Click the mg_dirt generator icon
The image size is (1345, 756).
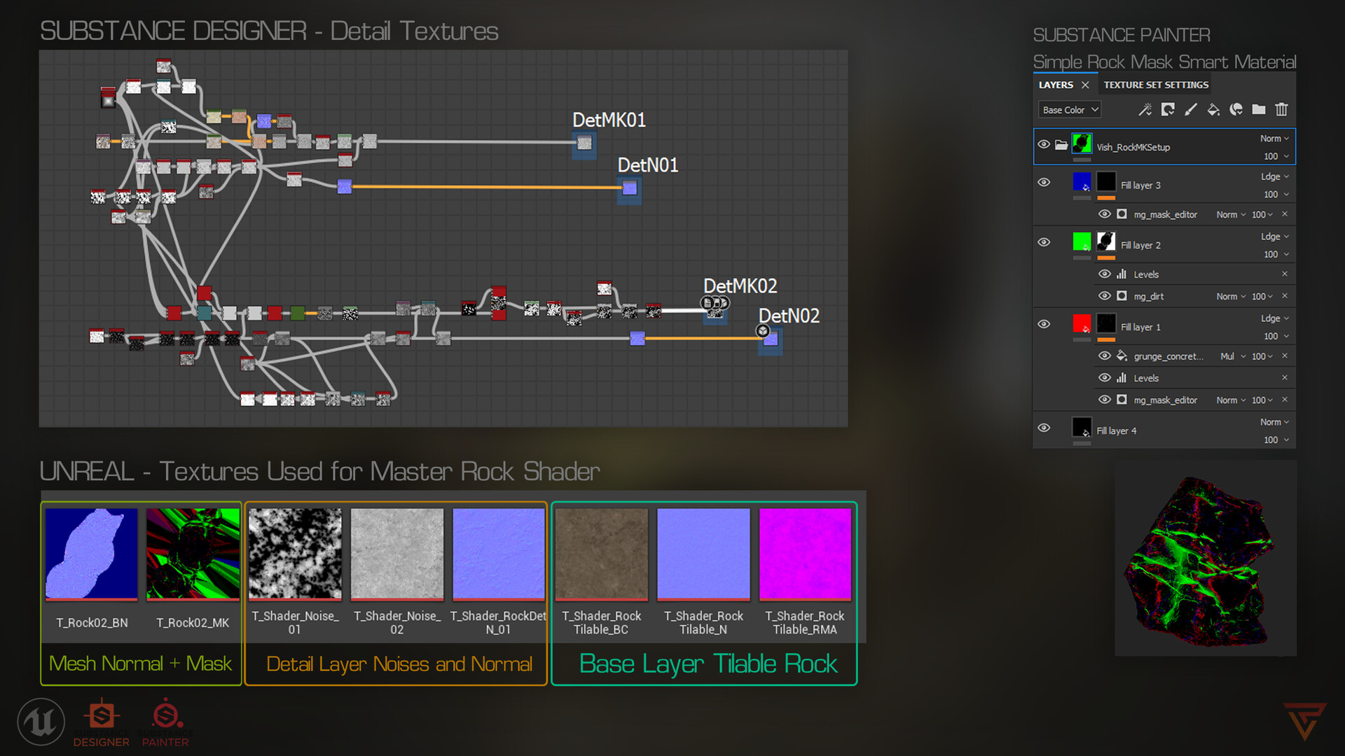pos(1122,296)
